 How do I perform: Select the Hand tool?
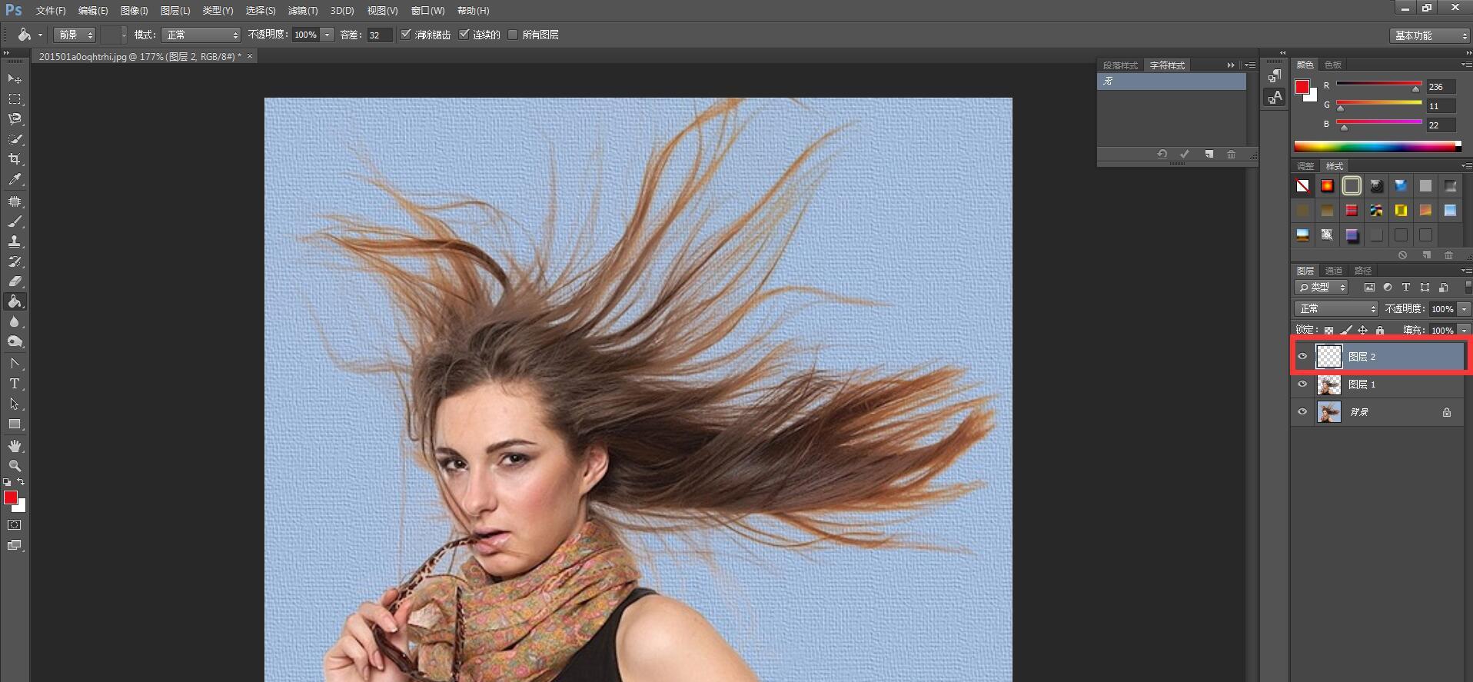tap(15, 446)
